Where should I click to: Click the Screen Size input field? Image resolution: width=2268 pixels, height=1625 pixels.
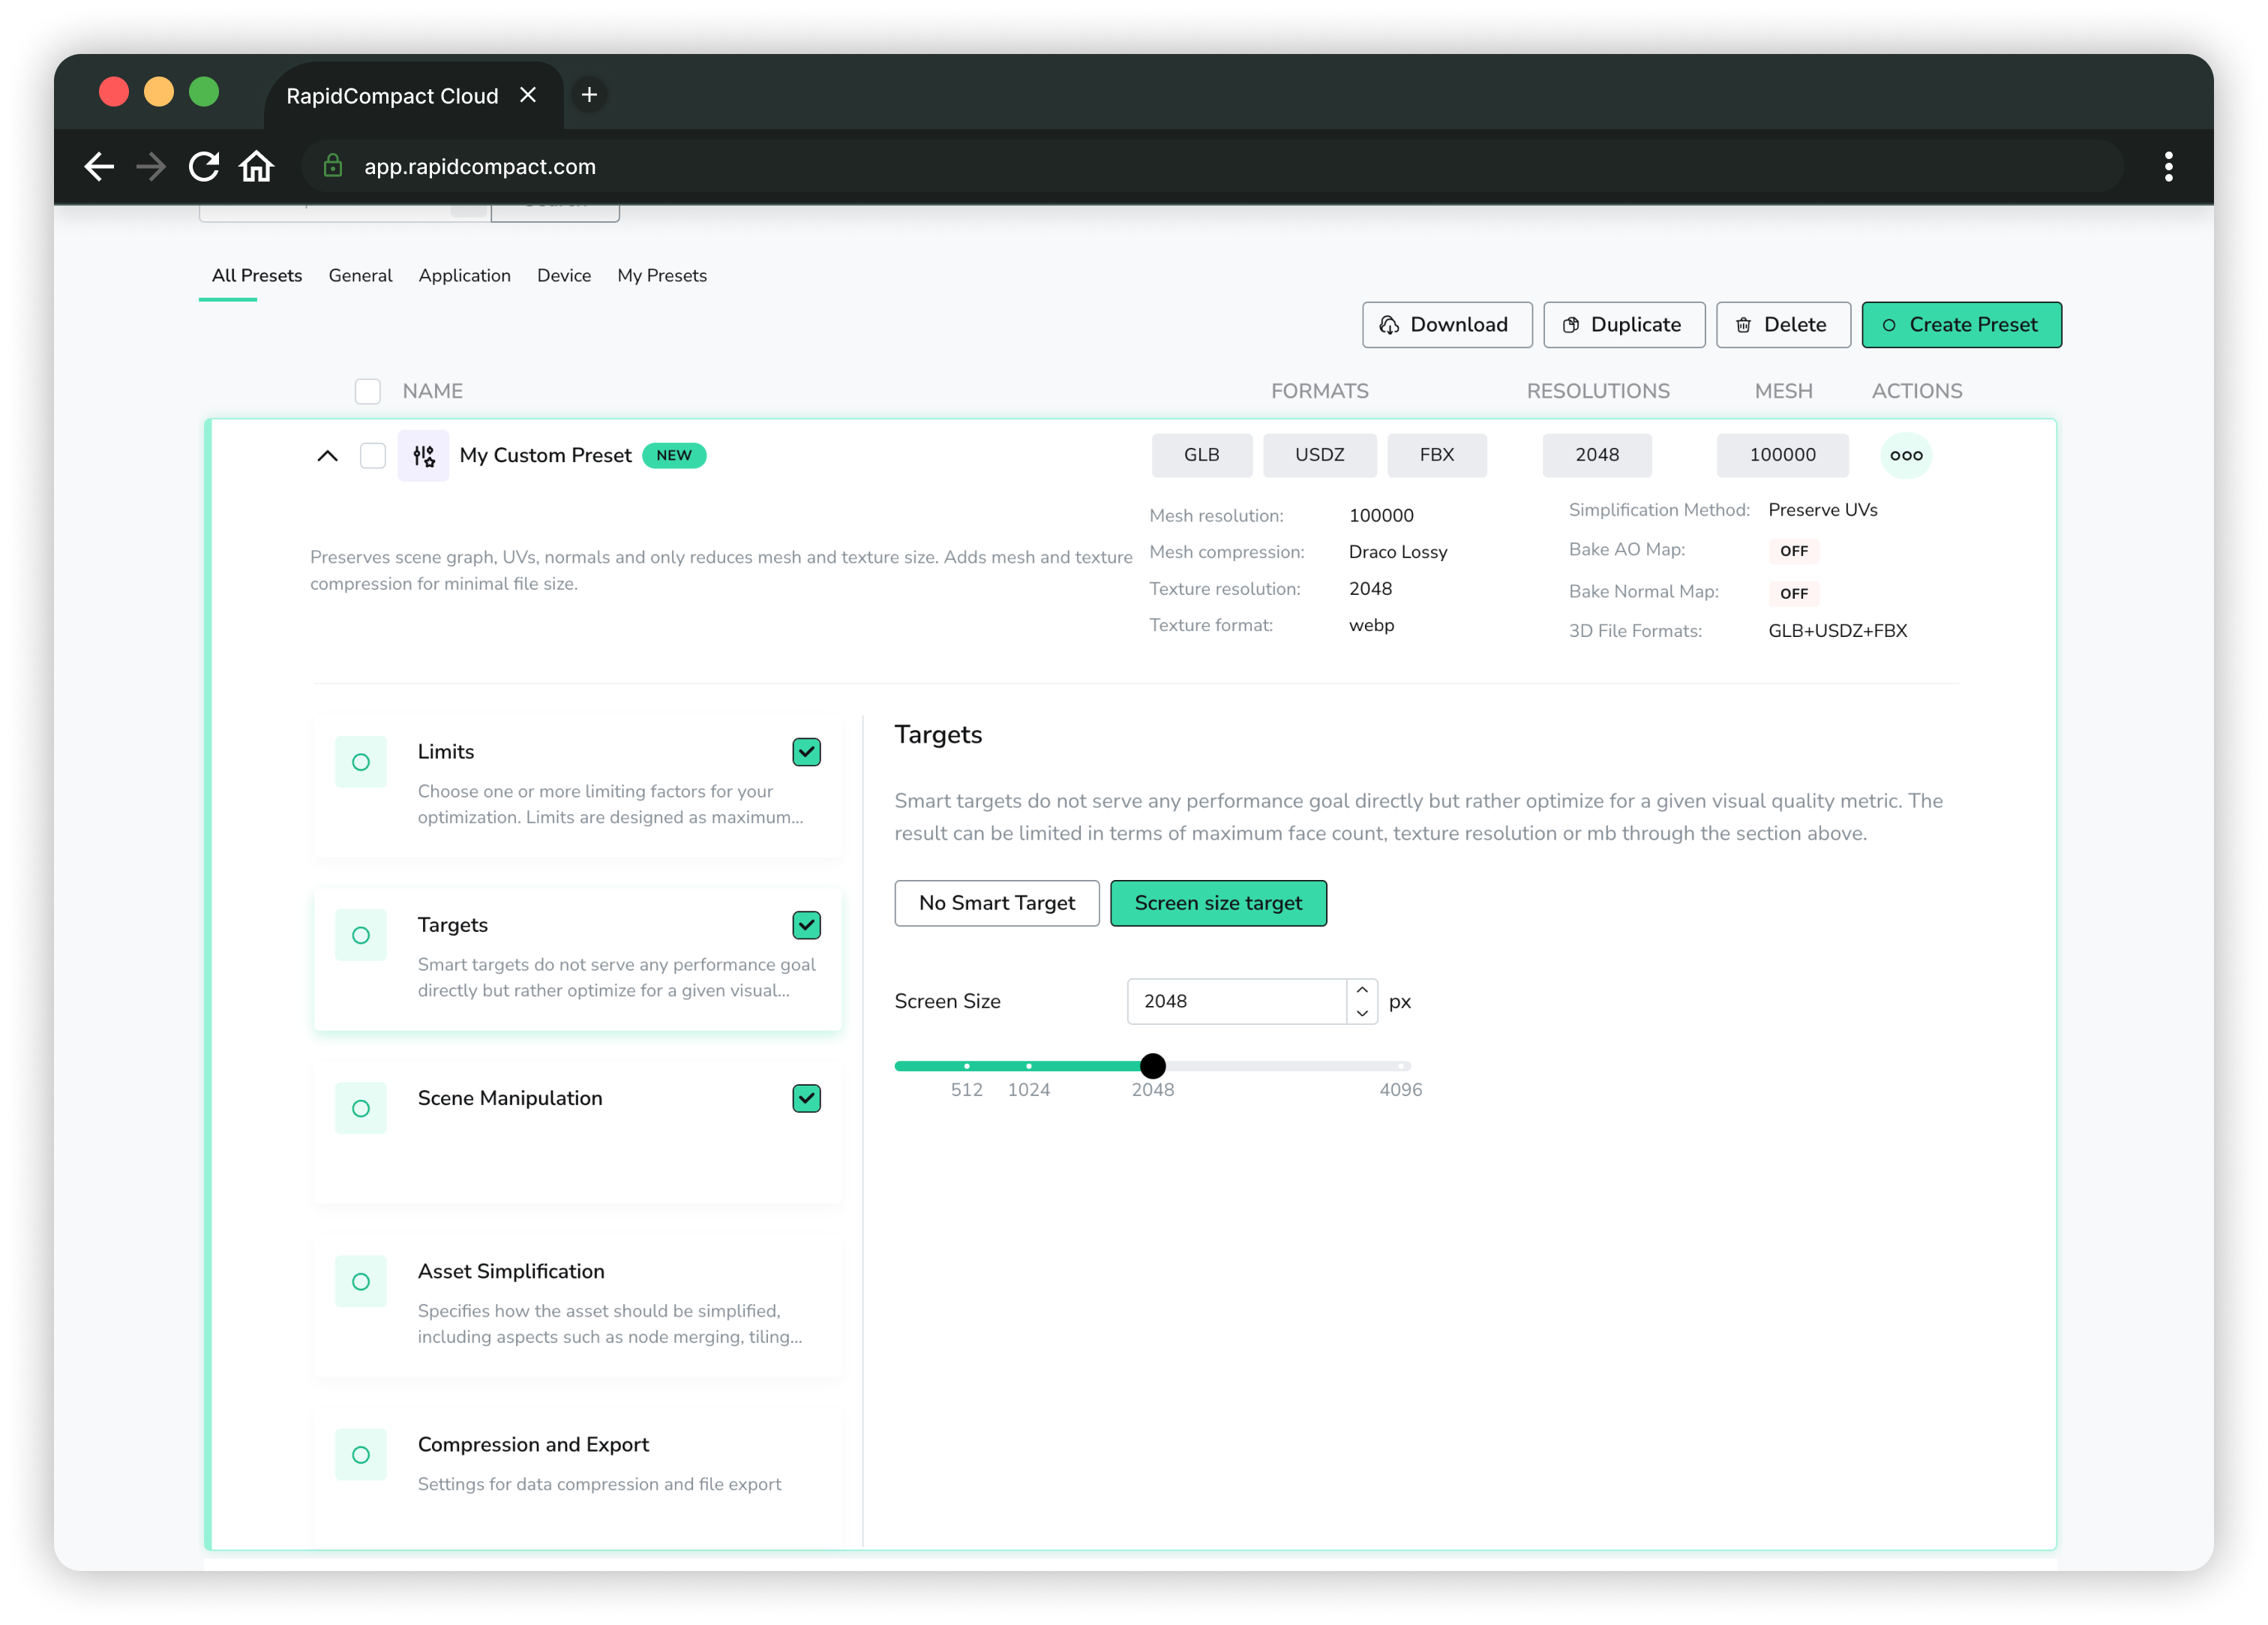pos(1237,1002)
